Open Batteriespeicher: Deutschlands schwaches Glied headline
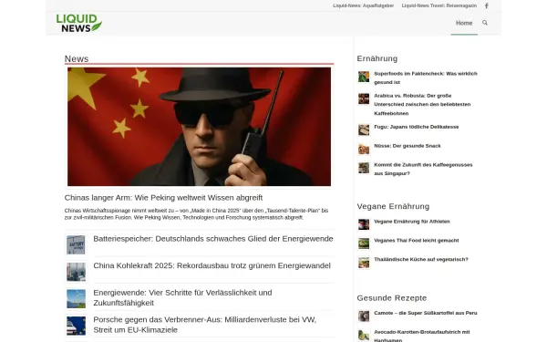The width and height of the screenshot is (547, 342). click(213, 239)
